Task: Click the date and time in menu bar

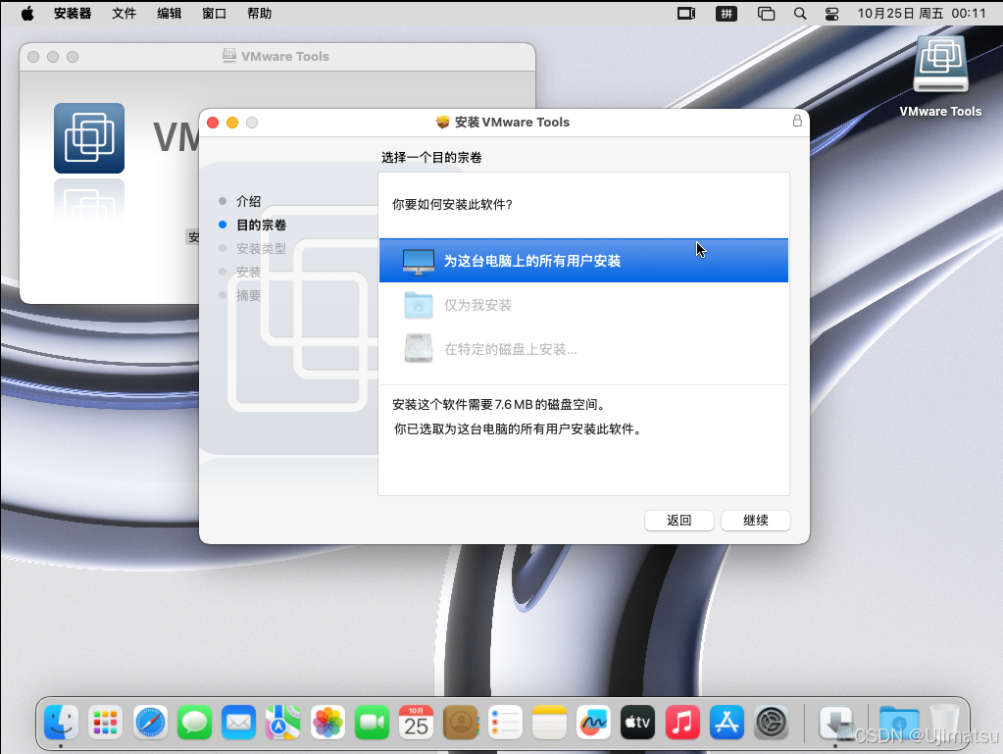Action: (922, 14)
